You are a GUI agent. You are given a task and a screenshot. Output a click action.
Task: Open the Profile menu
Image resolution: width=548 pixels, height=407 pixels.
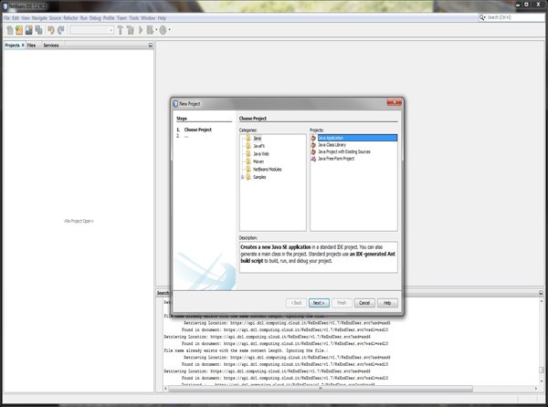[109, 18]
